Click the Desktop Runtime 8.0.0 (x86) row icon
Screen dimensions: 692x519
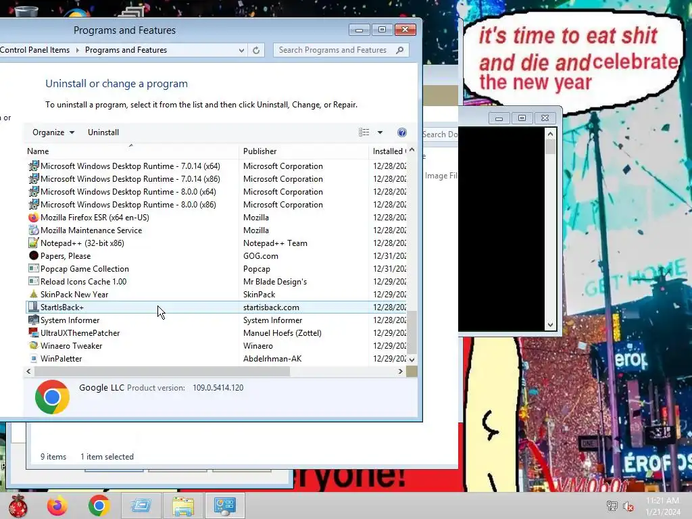(x=34, y=204)
